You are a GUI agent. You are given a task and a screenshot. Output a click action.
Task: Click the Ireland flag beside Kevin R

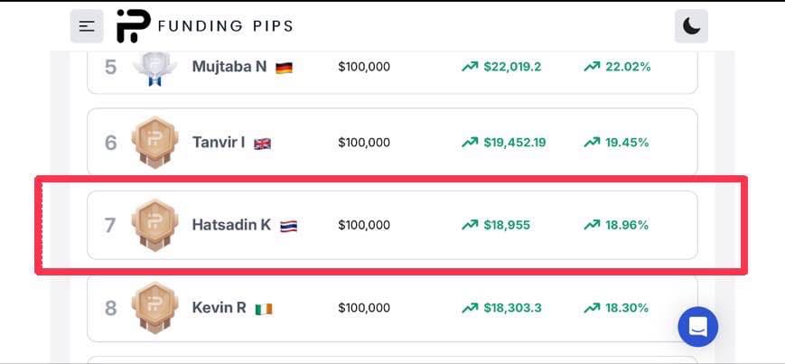pyautogui.click(x=263, y=309)
